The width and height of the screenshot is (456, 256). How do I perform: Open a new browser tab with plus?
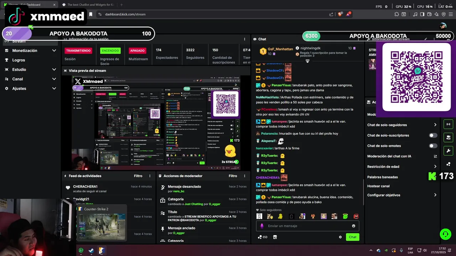(x=121, y=5)
